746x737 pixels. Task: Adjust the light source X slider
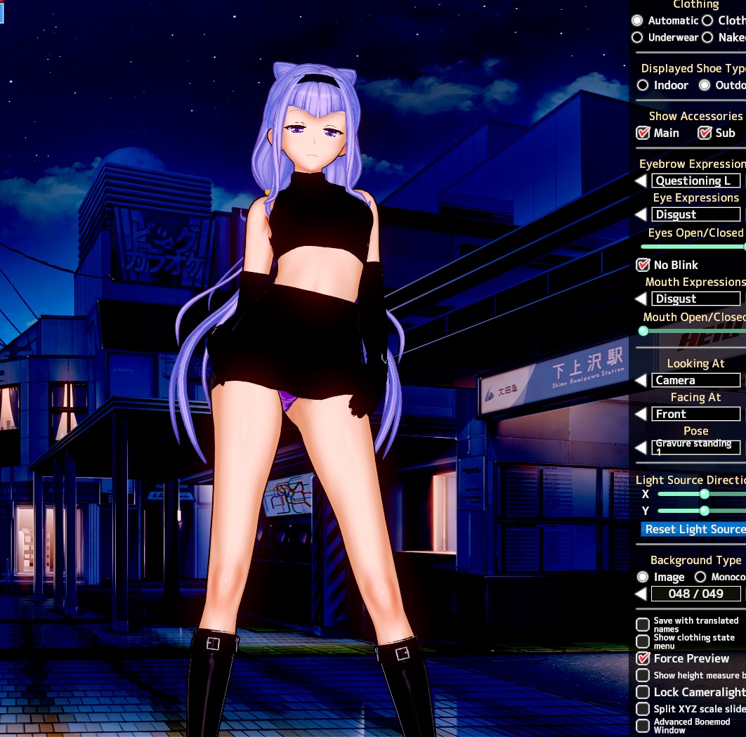tap(704, 494)
